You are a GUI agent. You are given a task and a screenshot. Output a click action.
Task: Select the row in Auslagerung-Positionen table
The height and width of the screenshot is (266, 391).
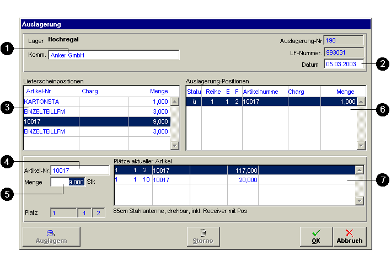point(271,102)
